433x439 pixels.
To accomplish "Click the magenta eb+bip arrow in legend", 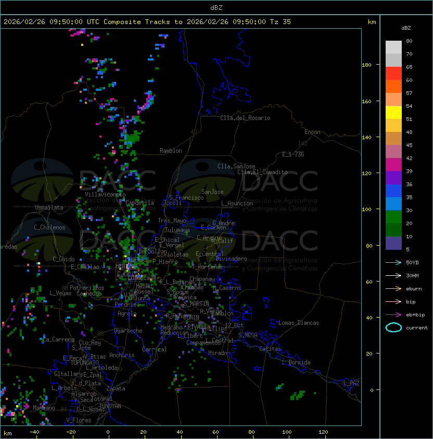I will coord(393,315).
